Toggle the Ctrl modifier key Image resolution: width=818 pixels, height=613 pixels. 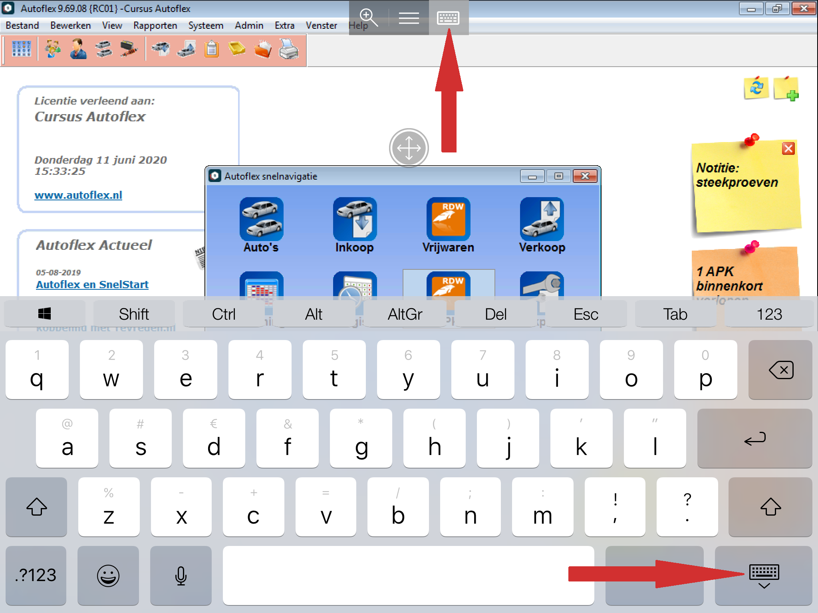point(224,314)
